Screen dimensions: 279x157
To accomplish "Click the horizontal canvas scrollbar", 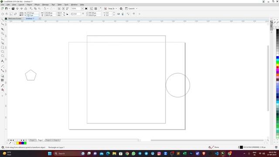I will pyautogui.click(x=207, y=140).
